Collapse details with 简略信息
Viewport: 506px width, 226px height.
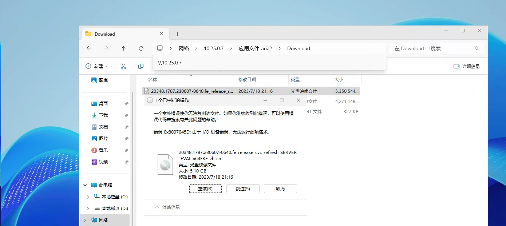(167, 207)
